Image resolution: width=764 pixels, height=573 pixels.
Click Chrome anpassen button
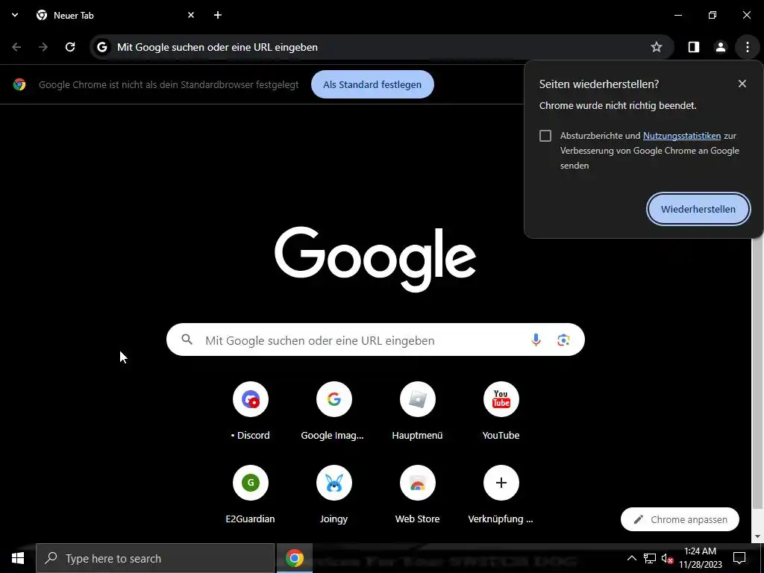pos(680,519)
